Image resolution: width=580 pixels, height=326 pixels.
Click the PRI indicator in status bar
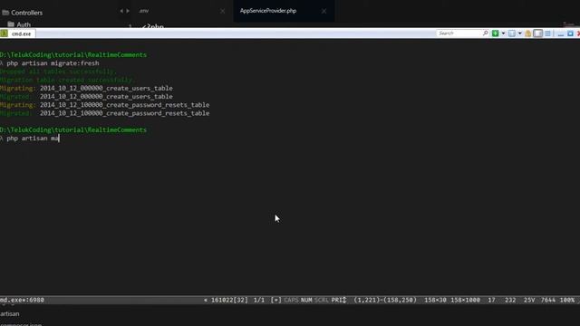[338, 300]
